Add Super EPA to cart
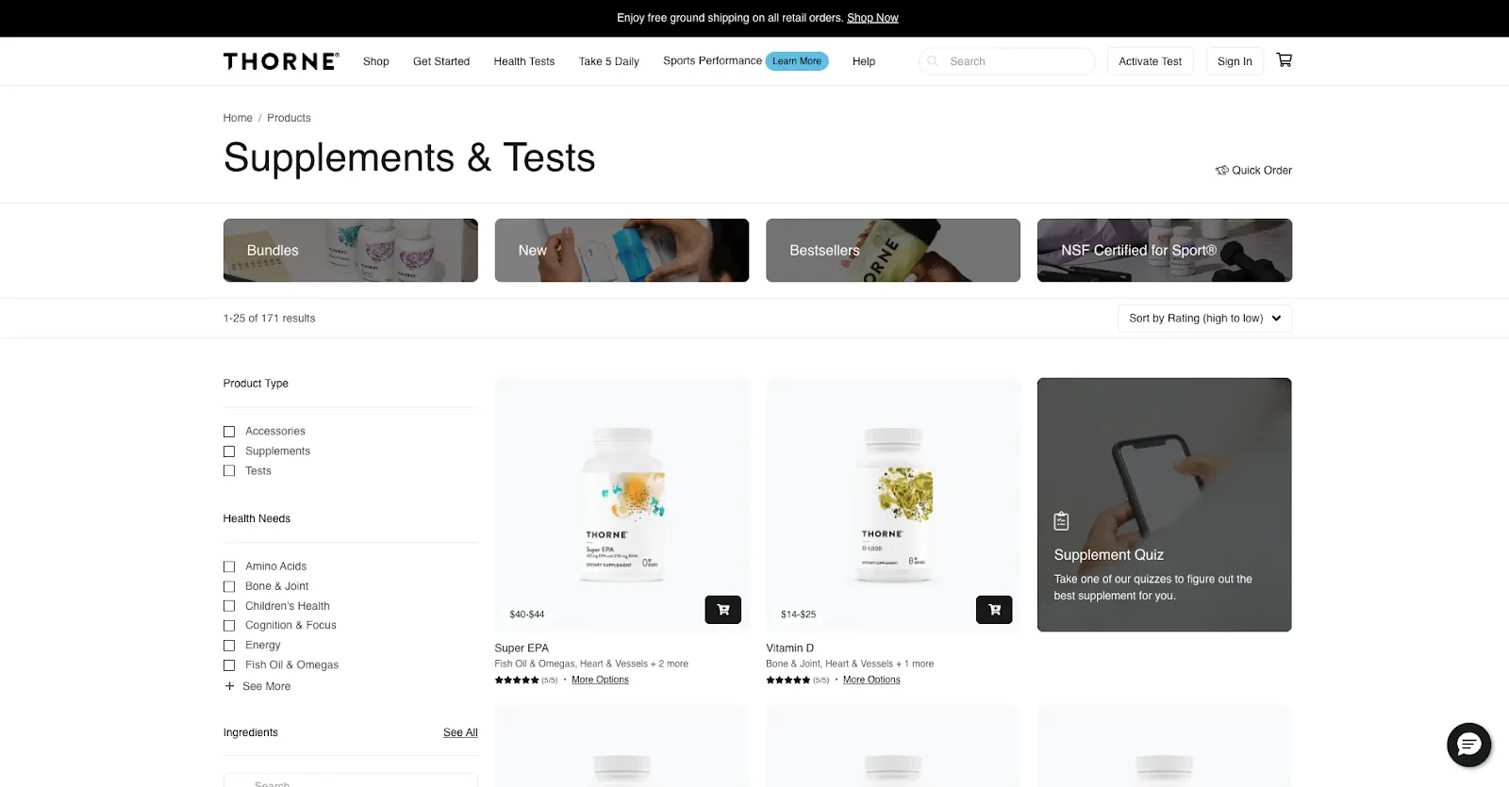The width and height of the screenshot is (1509, 787). (x=723, y=610)
